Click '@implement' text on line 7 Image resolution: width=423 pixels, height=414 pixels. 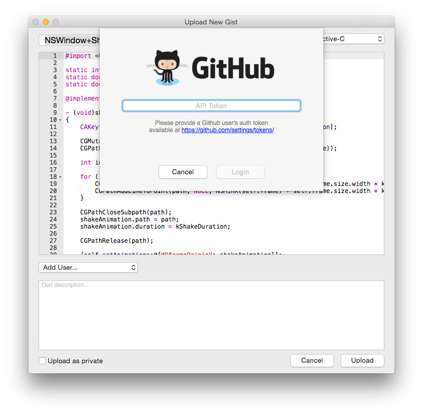(82, 99)
